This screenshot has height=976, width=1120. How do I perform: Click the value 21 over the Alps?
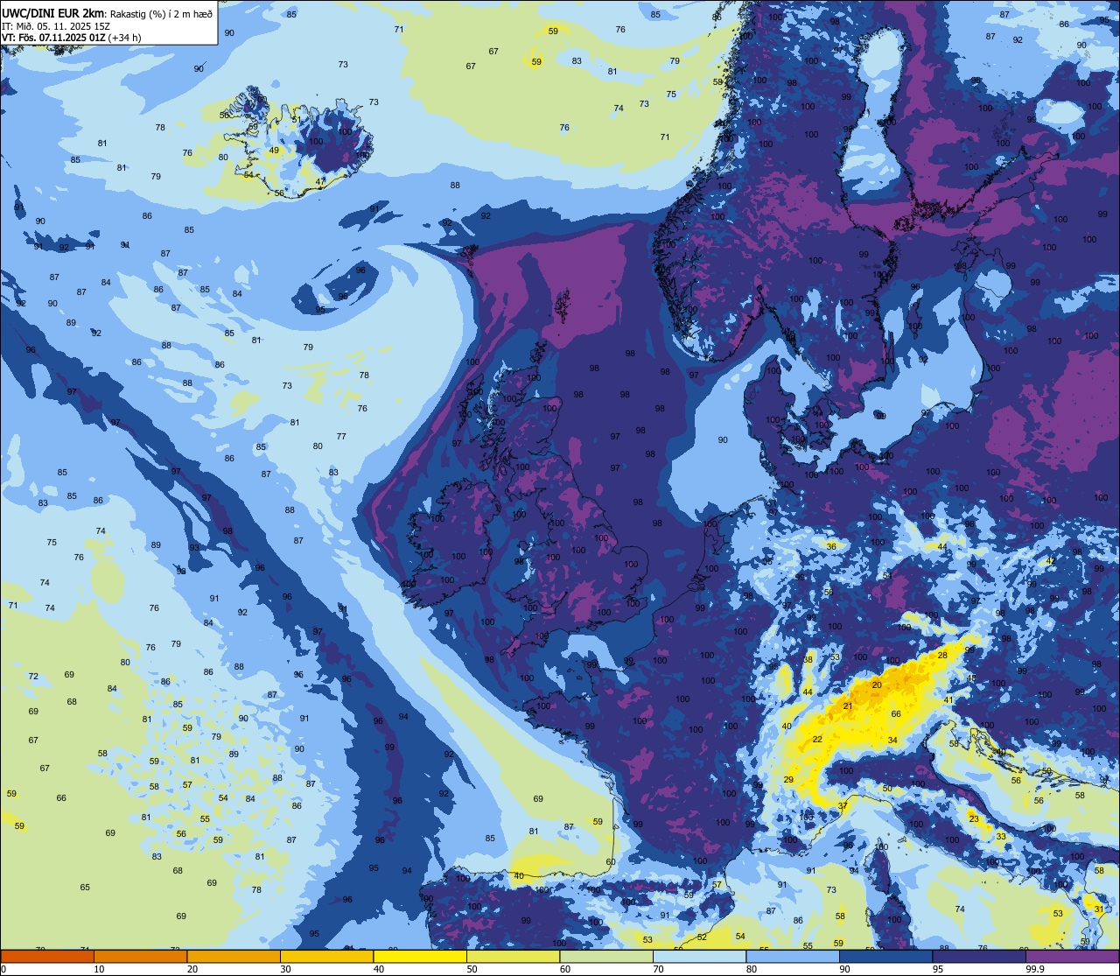pos(847,706)
